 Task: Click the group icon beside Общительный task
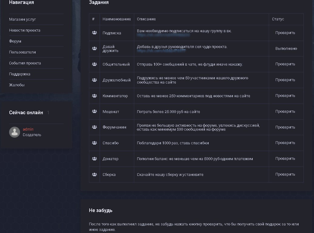point(94,64)
